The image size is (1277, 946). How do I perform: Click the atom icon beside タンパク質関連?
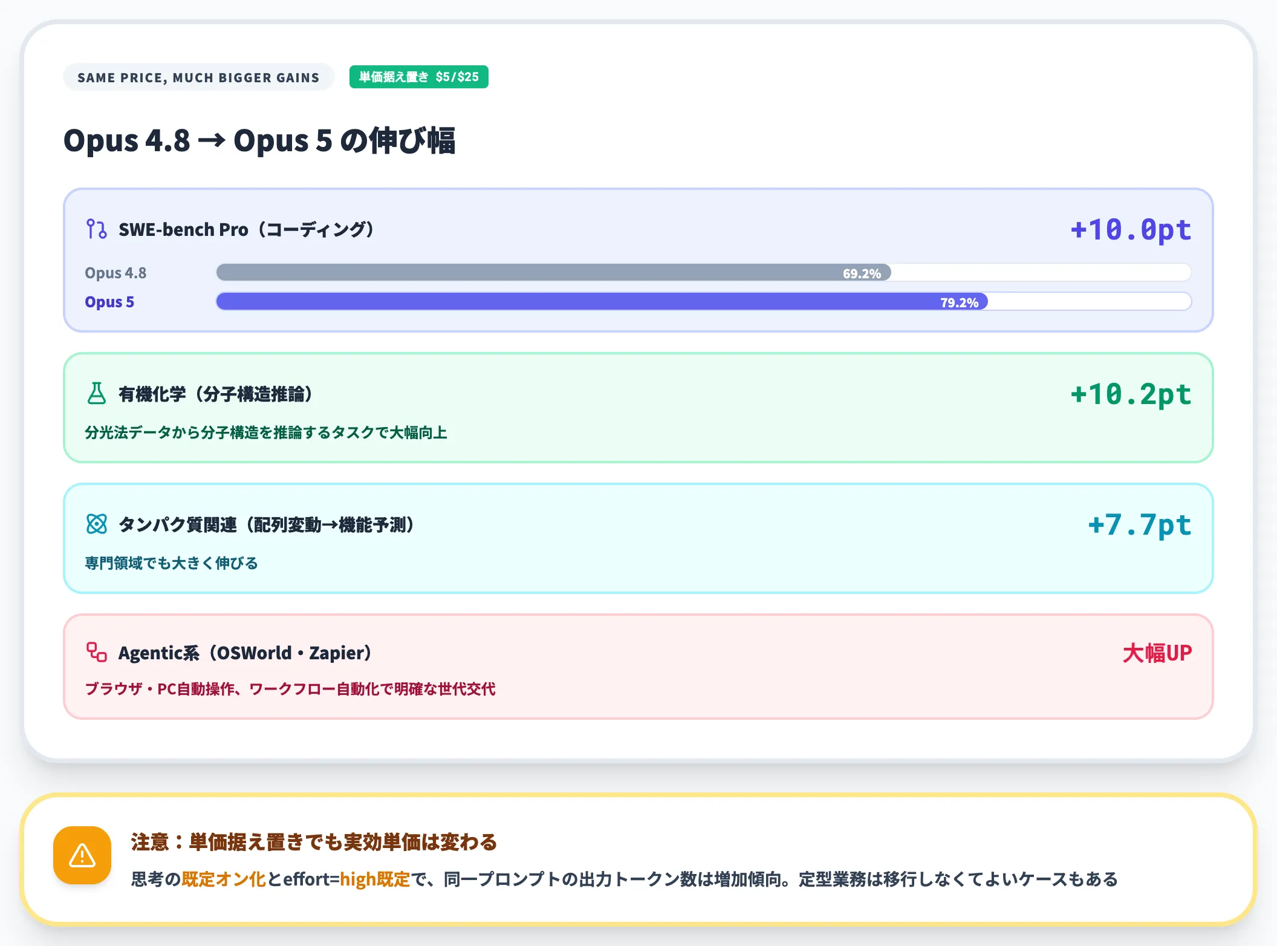pyautogui.click(x=97, y=524)
